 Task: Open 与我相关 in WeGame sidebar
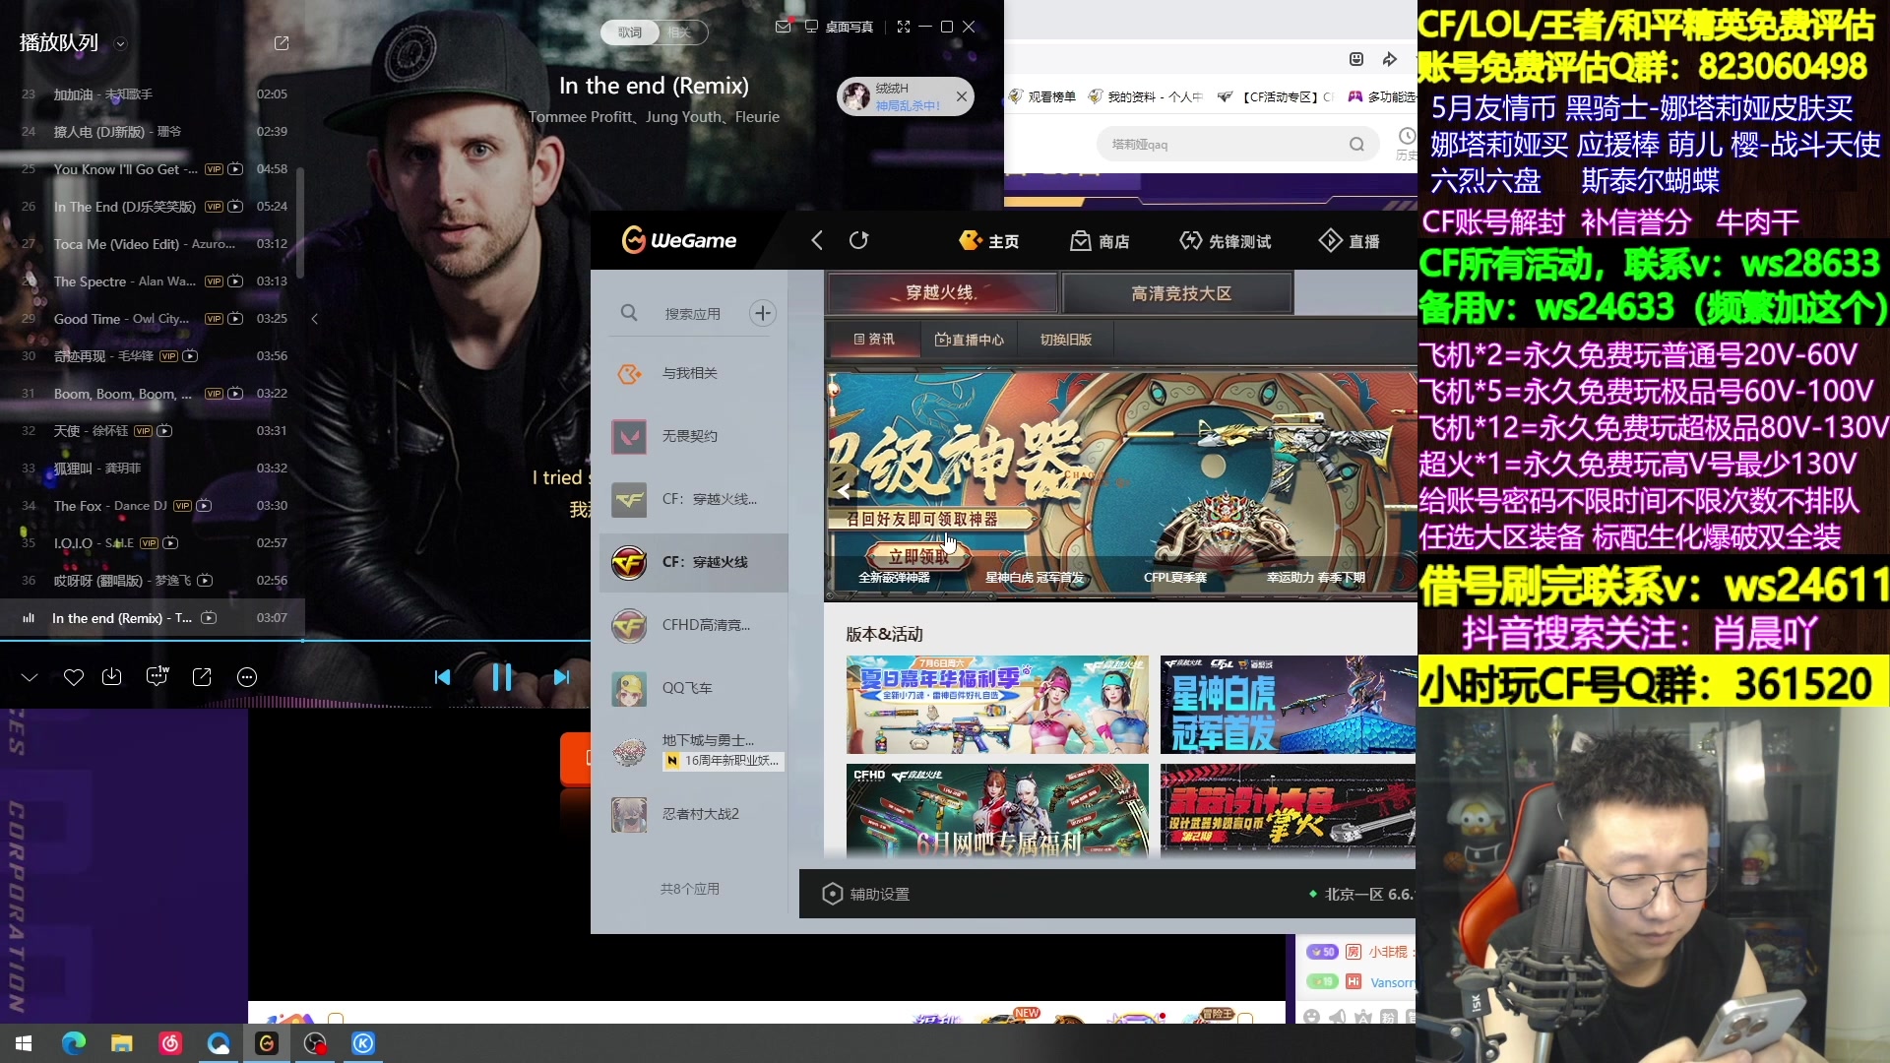click(694, 374)
